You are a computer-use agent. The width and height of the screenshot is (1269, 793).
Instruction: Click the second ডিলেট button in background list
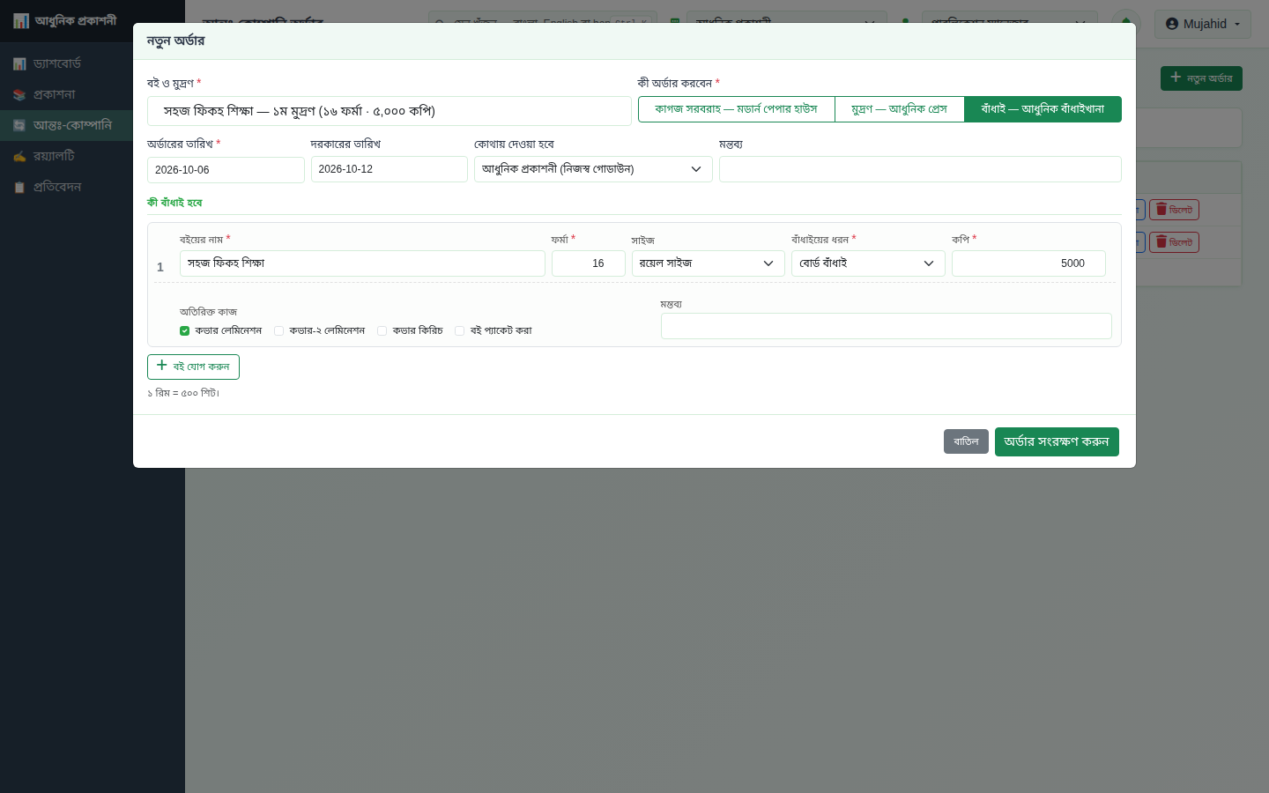coord(1174,242)
